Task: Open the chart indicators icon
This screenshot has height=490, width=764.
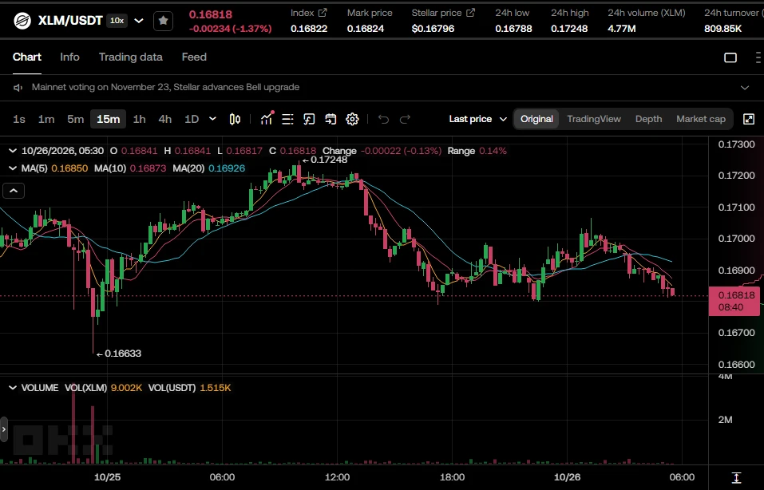Action: [x=267, y=119]
